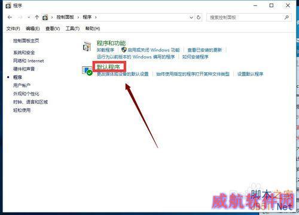Image resolution: width=299 pixels, height=215 pixels.
Task: Select 程序 in the sidebar
Action: pyautogui.click(x=17, y=77)
